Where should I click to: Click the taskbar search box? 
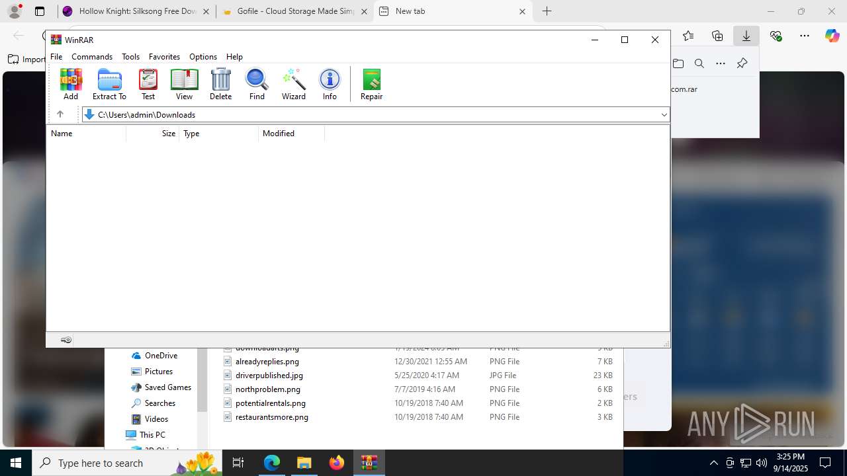click(127, 463)
